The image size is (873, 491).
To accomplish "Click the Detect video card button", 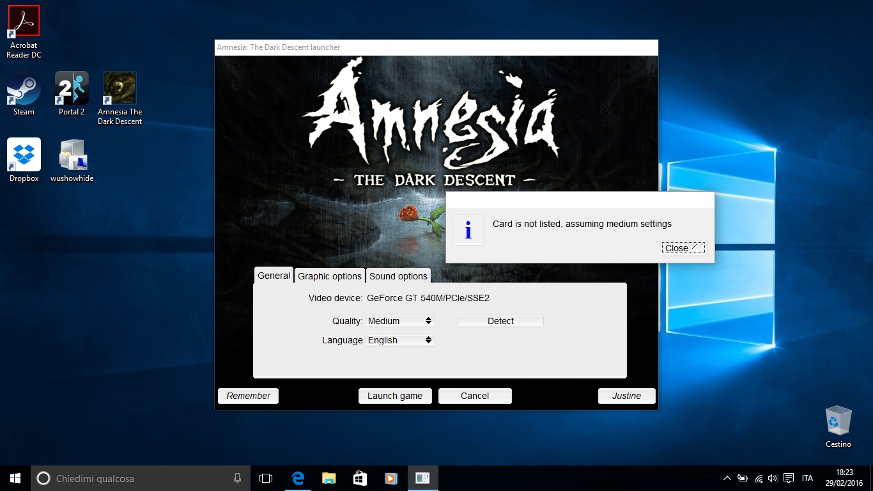I will [x=500, y=321].
